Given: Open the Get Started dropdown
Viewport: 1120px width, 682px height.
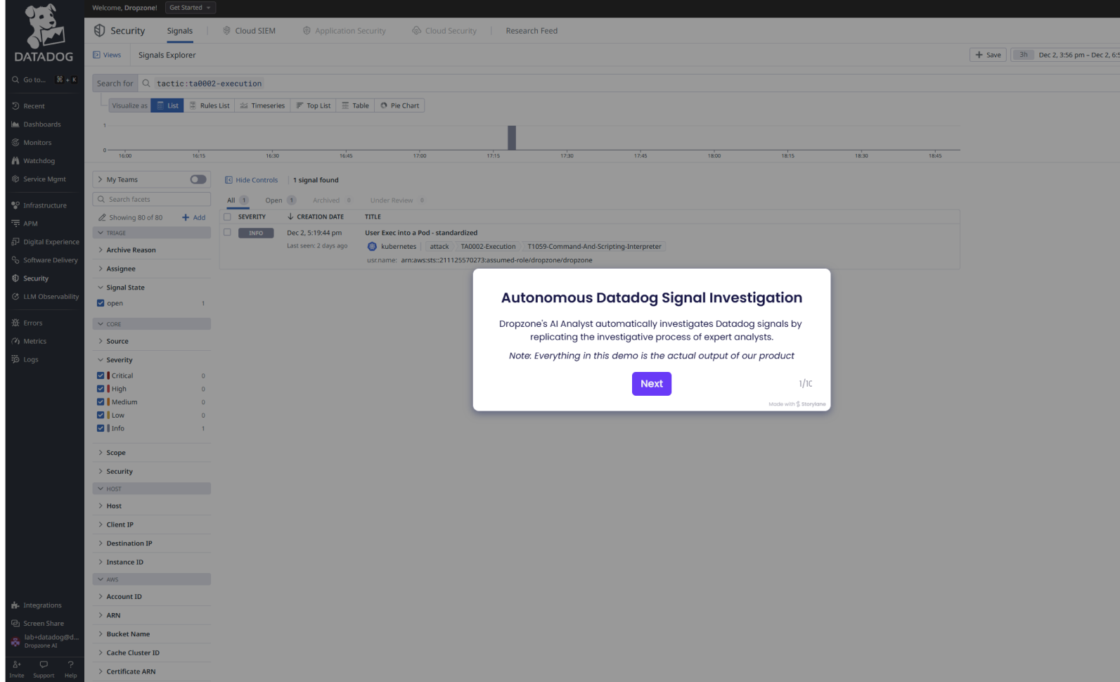Looking at the screenshot, I should click(x=190, y=8).
